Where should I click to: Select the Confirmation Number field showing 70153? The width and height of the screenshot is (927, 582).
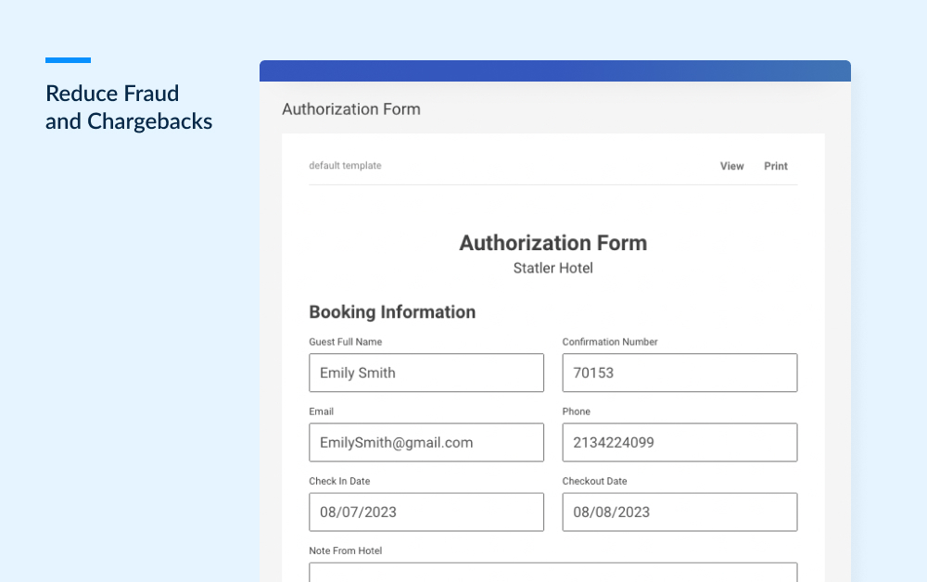pyautogui.click(x=679, y=373)
